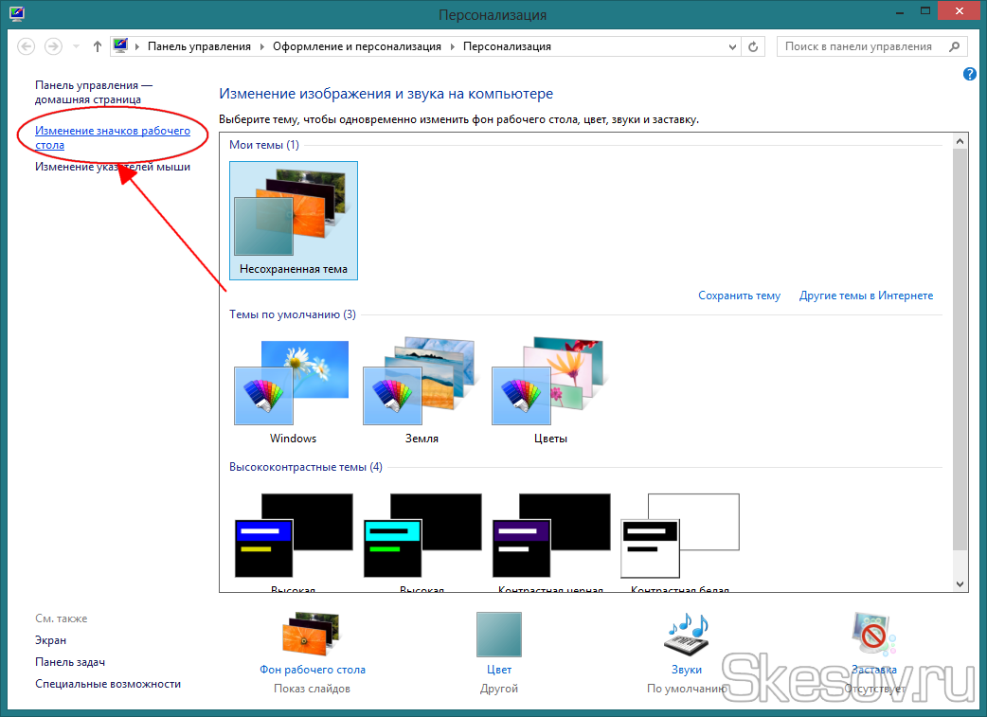Refresh the address bar view
The width and height of the screenshot is (987, 717).
click(753, 46)
